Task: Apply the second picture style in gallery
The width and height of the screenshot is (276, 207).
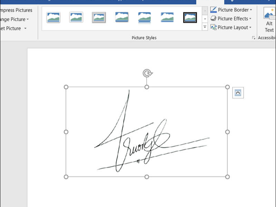Action: tap(76, 17)
